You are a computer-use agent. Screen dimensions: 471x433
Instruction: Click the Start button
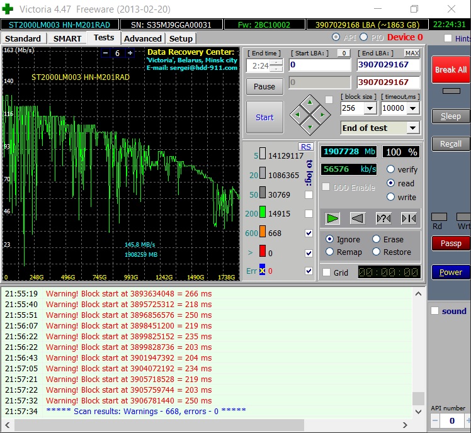(x=264, y=117)
